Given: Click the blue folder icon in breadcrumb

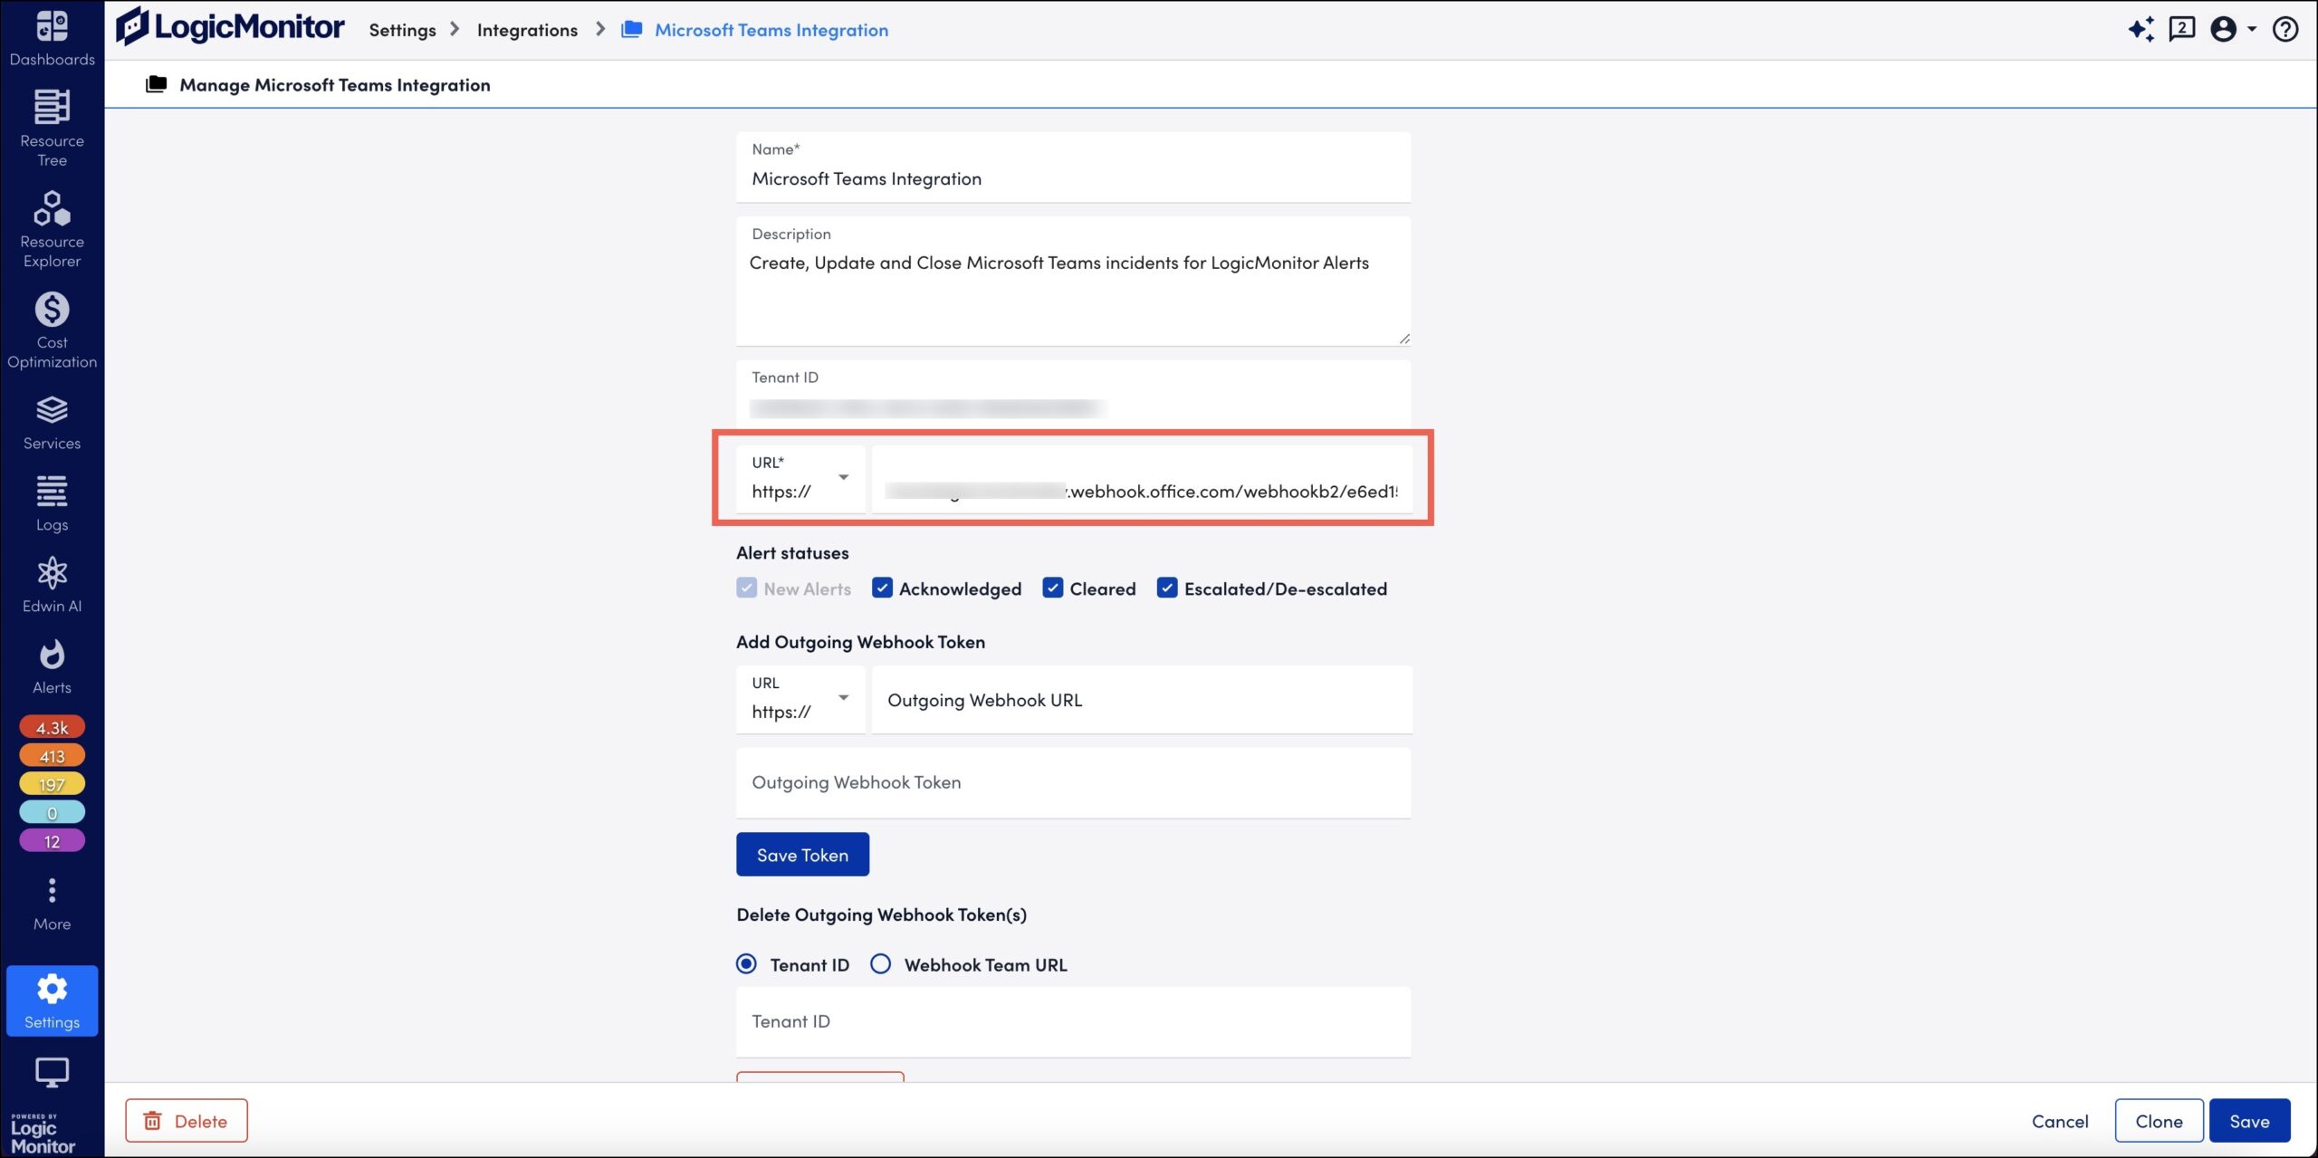Looking at the screenshot, I should coord(631,29).
